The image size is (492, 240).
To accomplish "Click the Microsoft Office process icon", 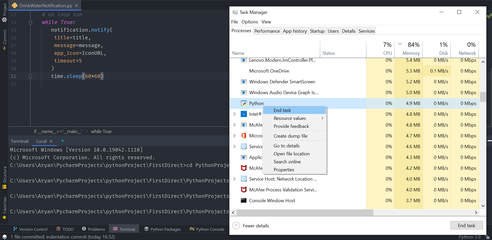I will (244, 136).
